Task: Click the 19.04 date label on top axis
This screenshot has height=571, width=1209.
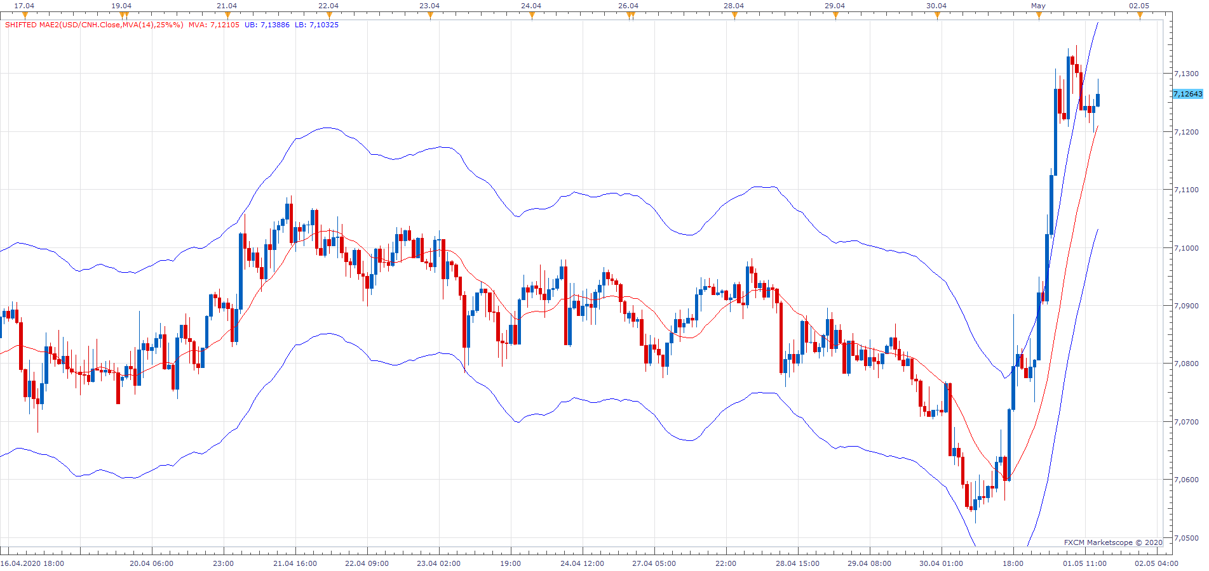Action: pyautogui.click(x=121, y=6)
